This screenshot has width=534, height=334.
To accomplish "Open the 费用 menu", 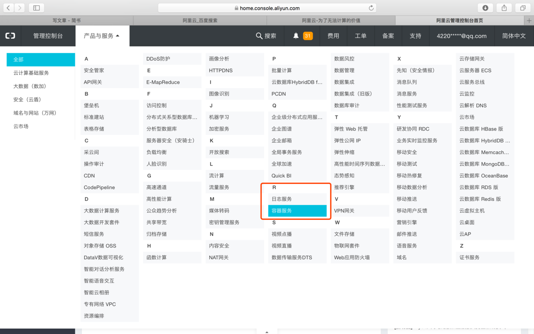I will pyautogui.click(x=333, y=36).
